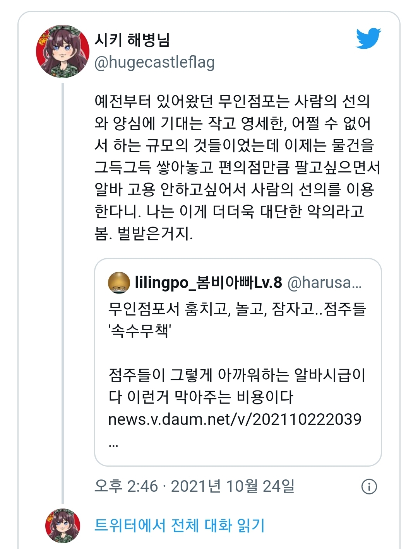
Task: Click the ellipsis below the daum link
Action: (113, 444)
